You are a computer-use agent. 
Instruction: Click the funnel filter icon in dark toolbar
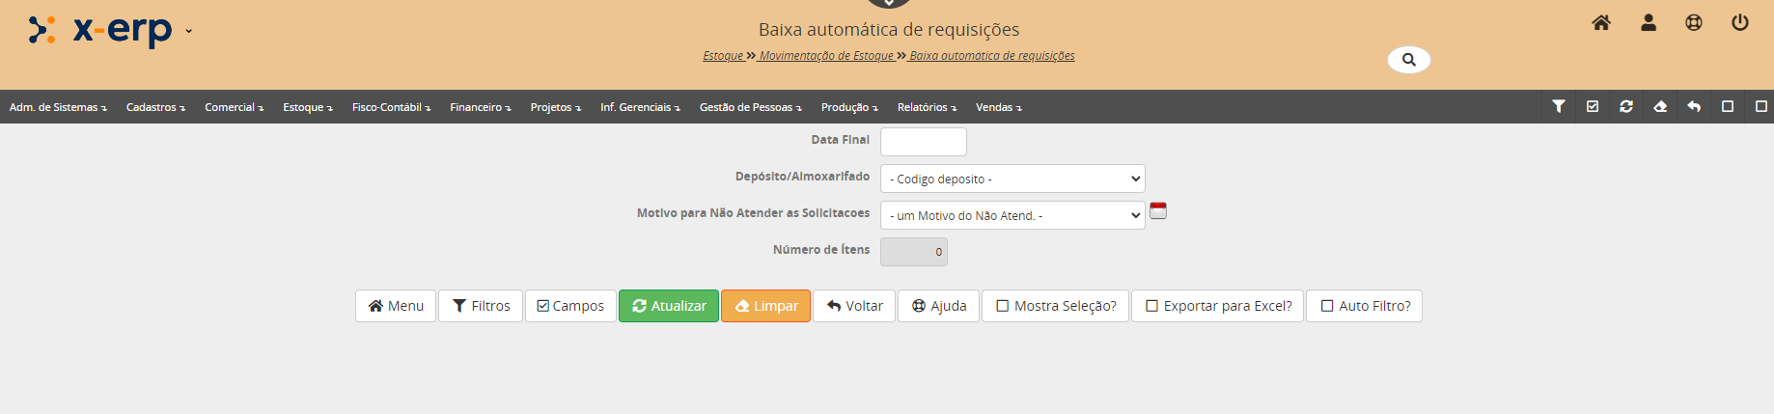[1559, 106]
